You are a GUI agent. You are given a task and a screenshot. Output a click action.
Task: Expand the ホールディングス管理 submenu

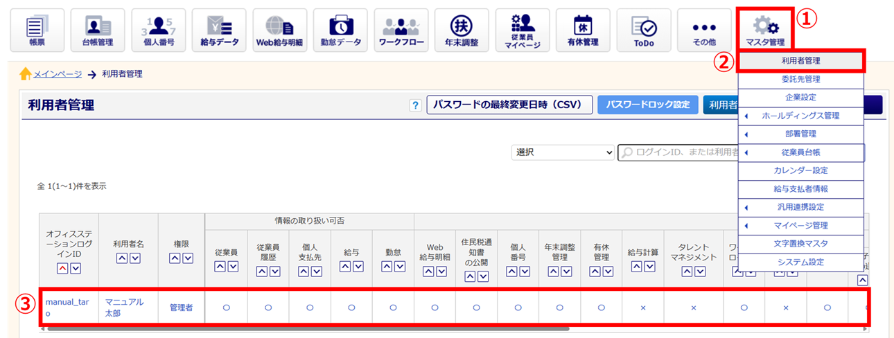point(800,116)
